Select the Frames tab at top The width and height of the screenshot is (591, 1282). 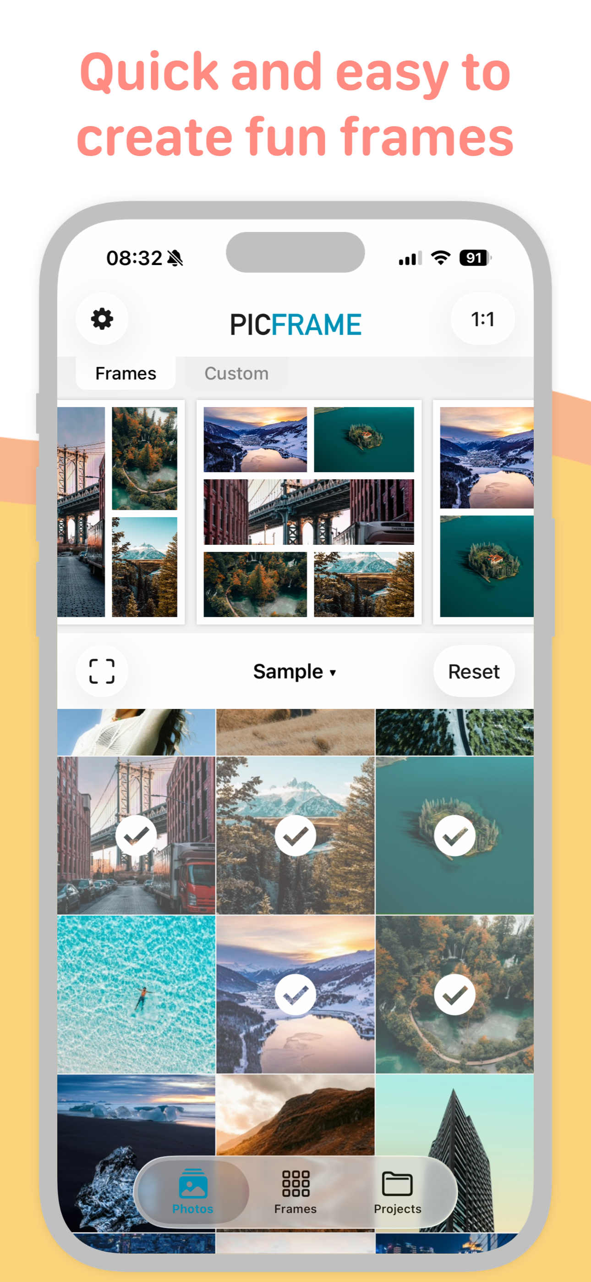coord(126,373)
